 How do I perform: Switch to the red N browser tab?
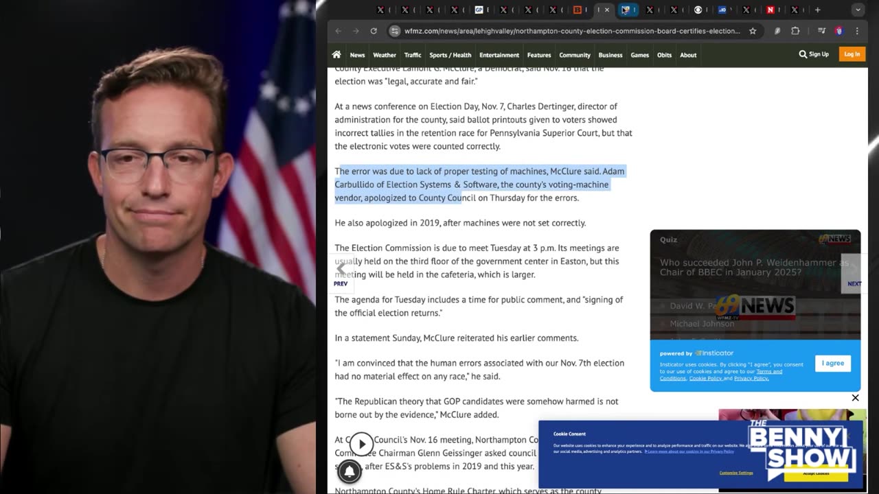coord(770,10)
